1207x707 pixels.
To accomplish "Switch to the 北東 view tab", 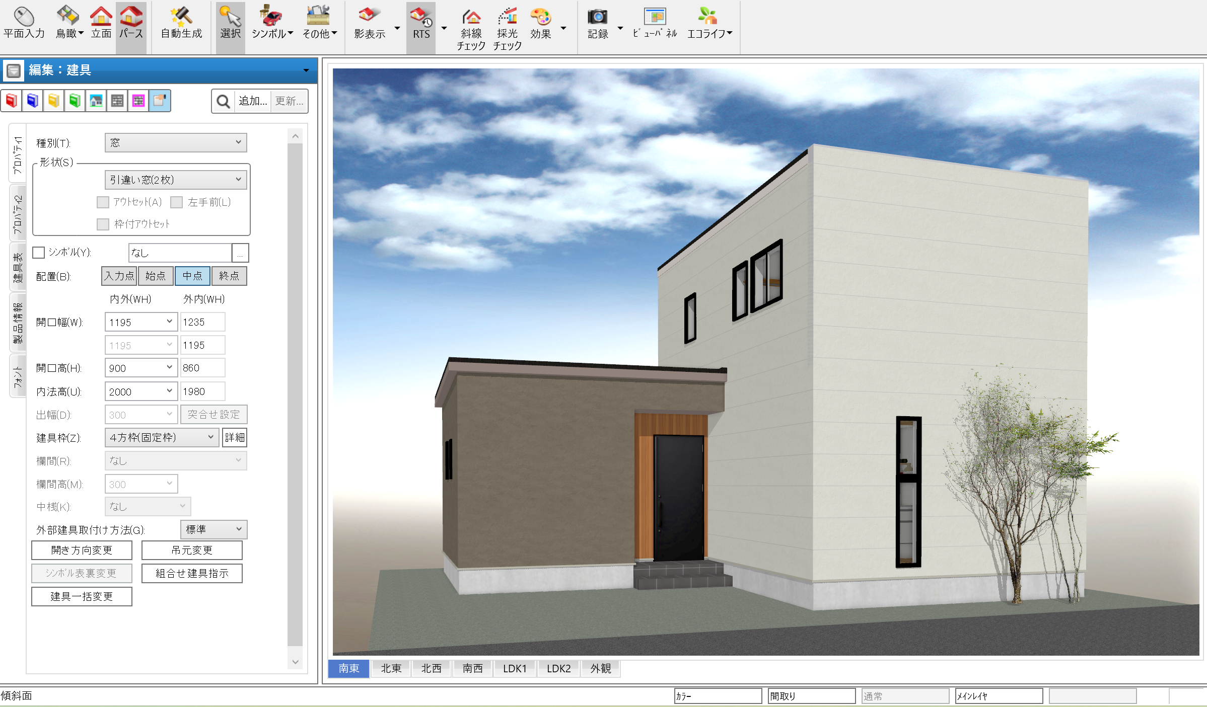I will (x=391, y=669).
